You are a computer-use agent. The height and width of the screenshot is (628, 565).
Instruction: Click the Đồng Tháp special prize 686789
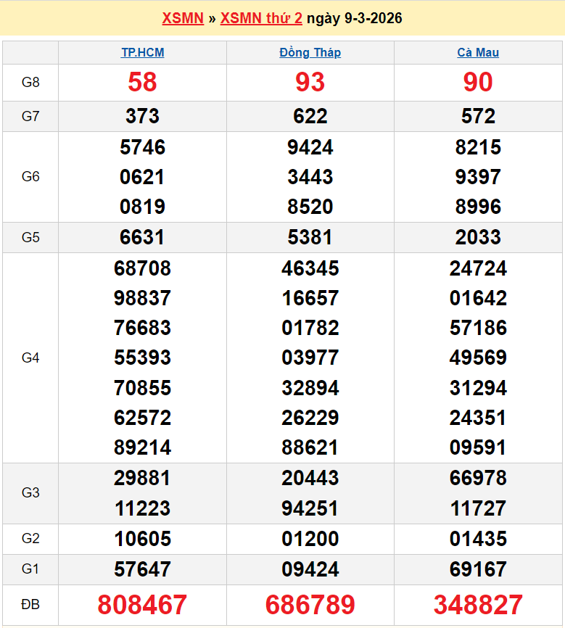(310, 604)
